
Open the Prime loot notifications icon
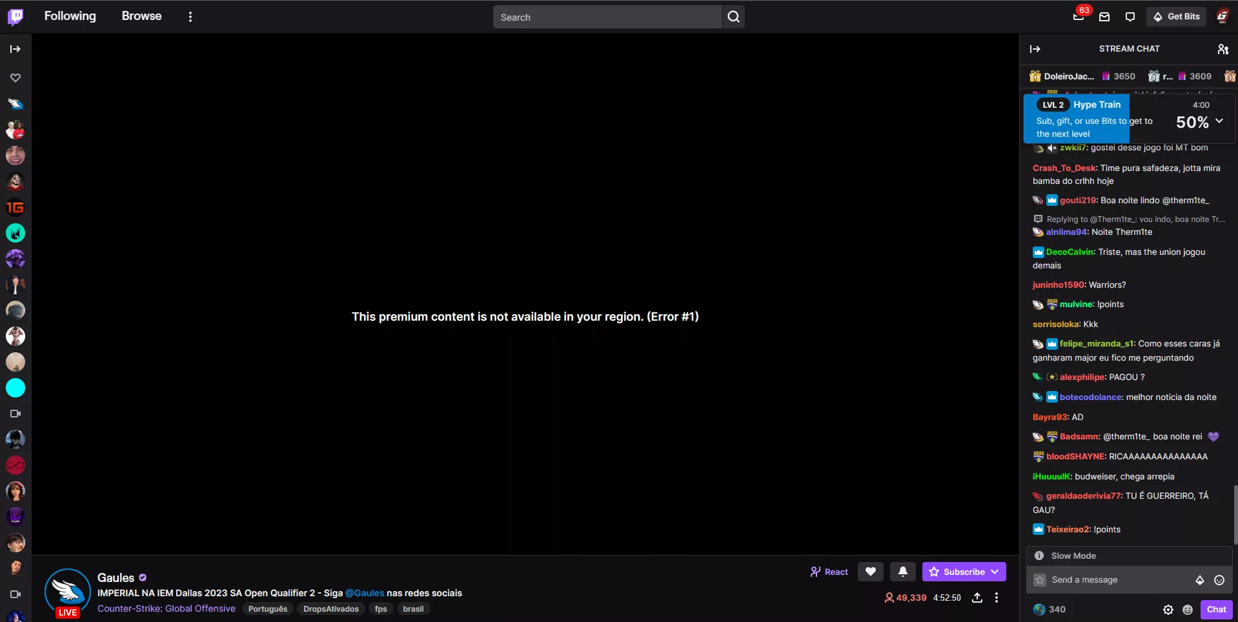[1079, 17]
